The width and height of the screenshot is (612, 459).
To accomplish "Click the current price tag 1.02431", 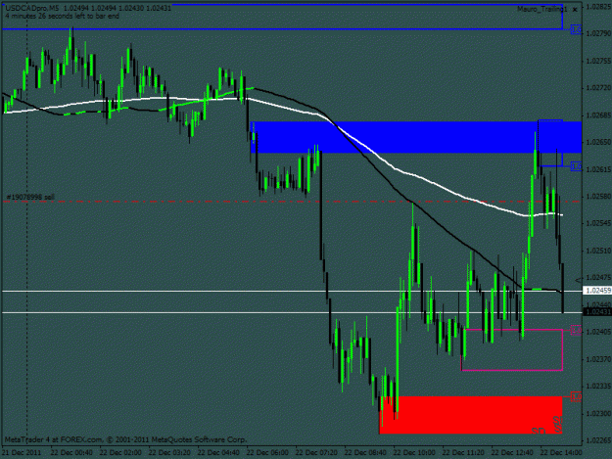I will [597, 312].
